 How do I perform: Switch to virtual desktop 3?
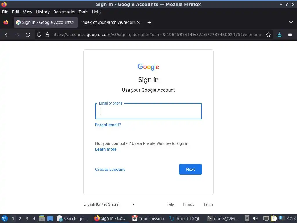27,219
